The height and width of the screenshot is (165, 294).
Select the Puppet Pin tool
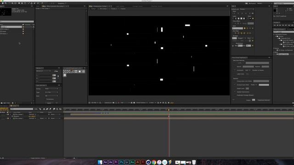click(42, 3)
